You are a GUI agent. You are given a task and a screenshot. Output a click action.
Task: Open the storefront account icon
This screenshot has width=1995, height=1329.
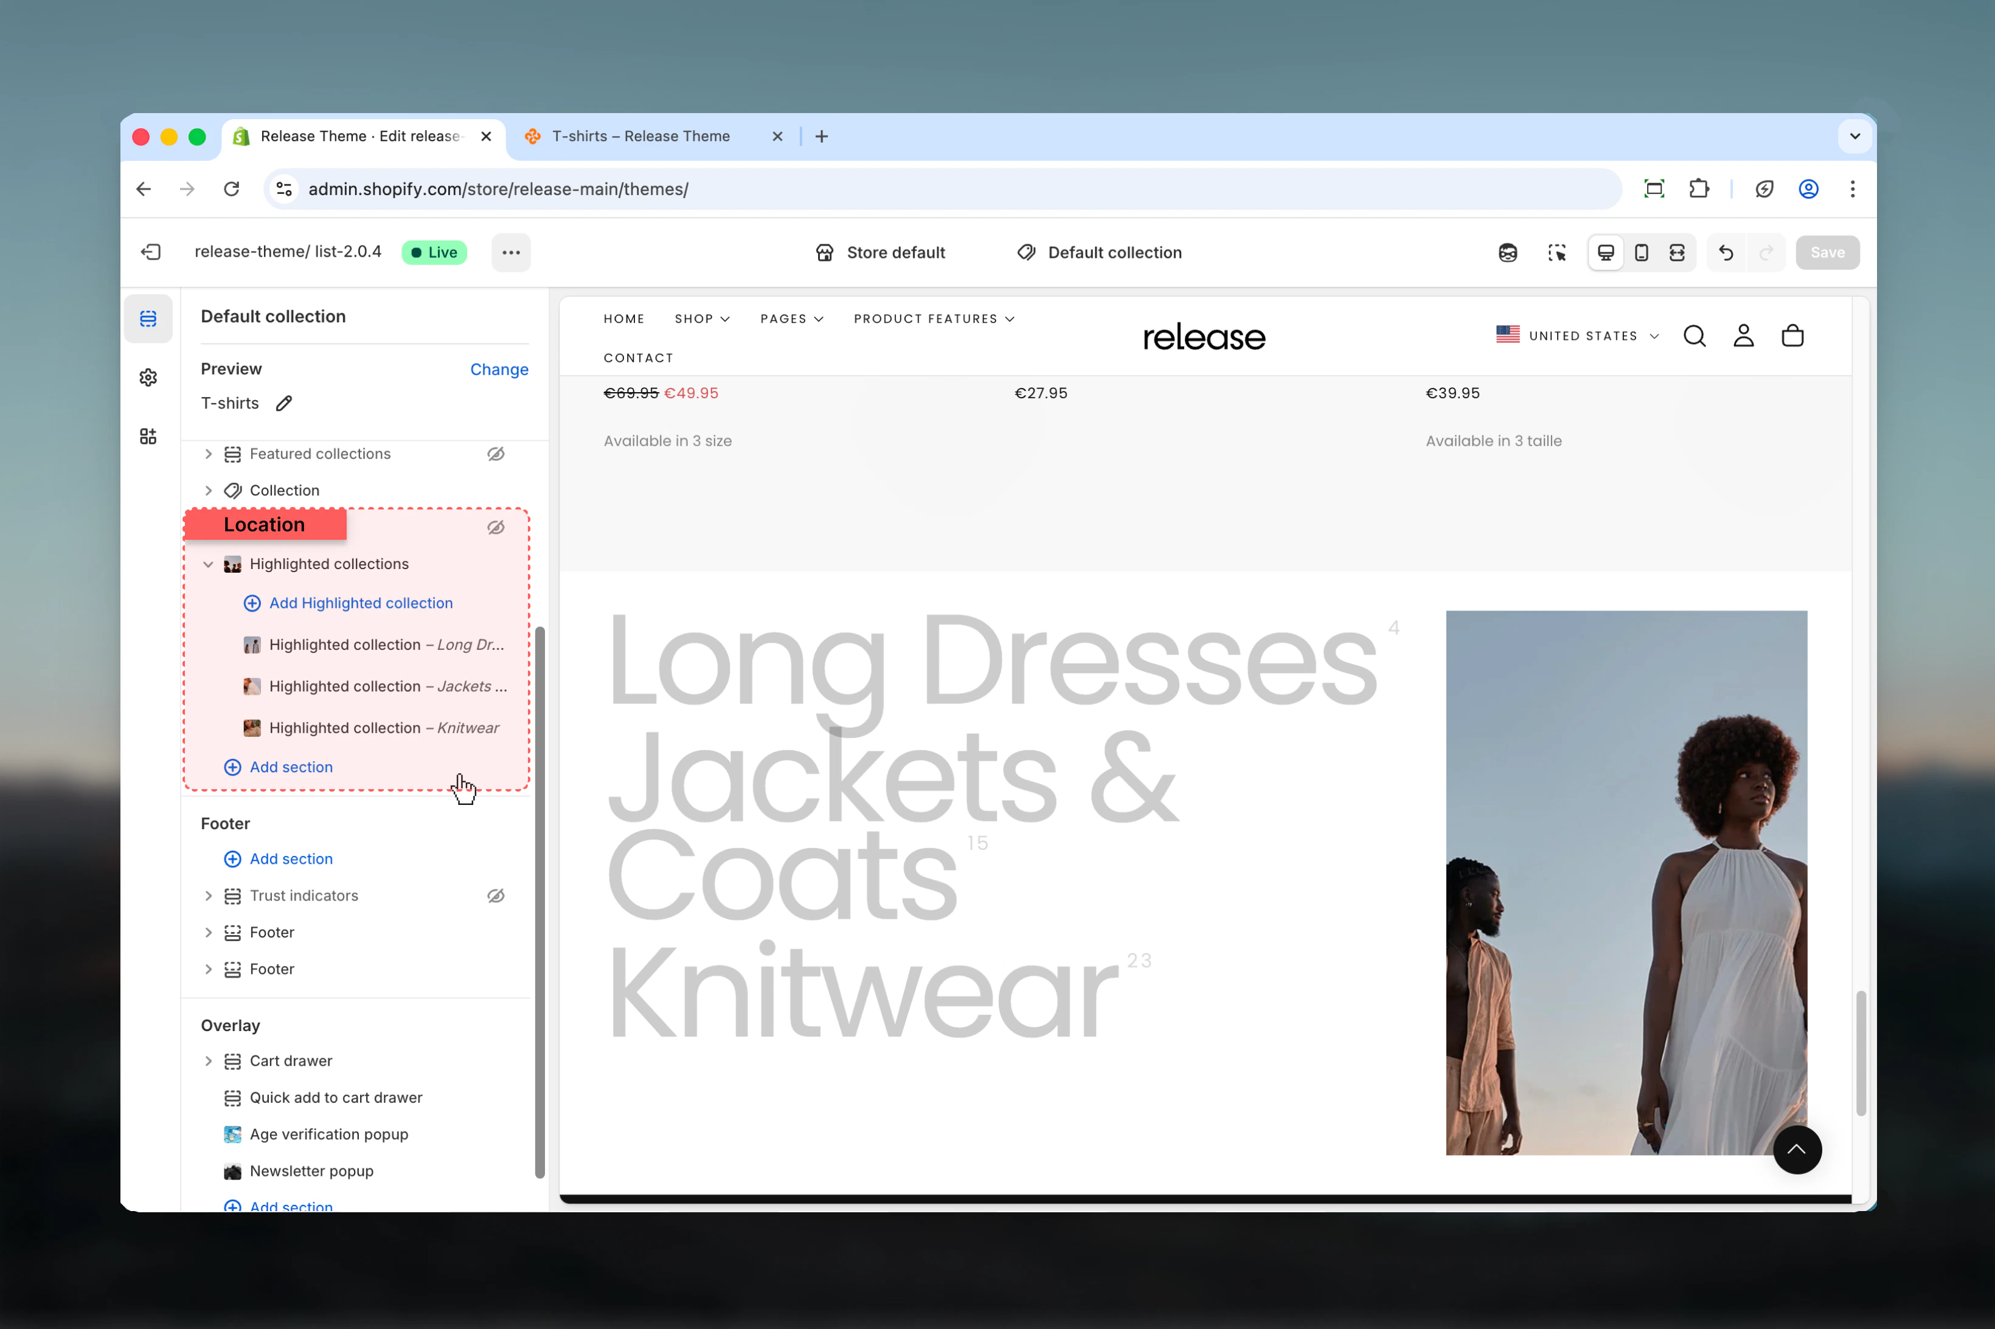tap(1743, 336)
